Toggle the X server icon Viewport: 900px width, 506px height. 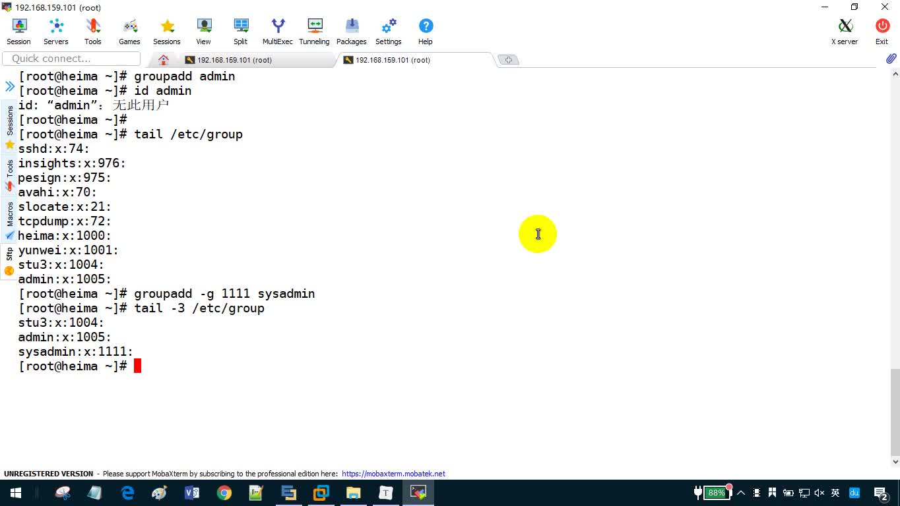pyautogui.click(x=845, y=32)
